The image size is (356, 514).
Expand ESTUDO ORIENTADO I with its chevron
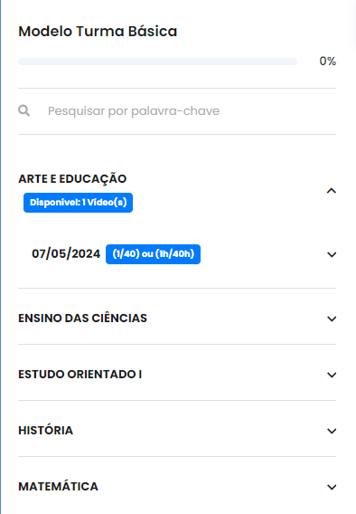tap(332, 375)
